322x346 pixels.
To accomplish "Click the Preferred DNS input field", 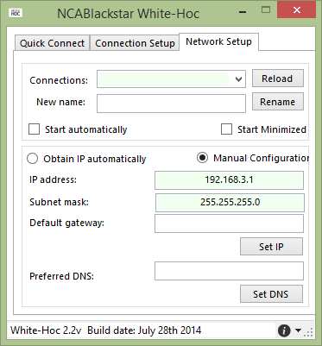I will (229, 271).
